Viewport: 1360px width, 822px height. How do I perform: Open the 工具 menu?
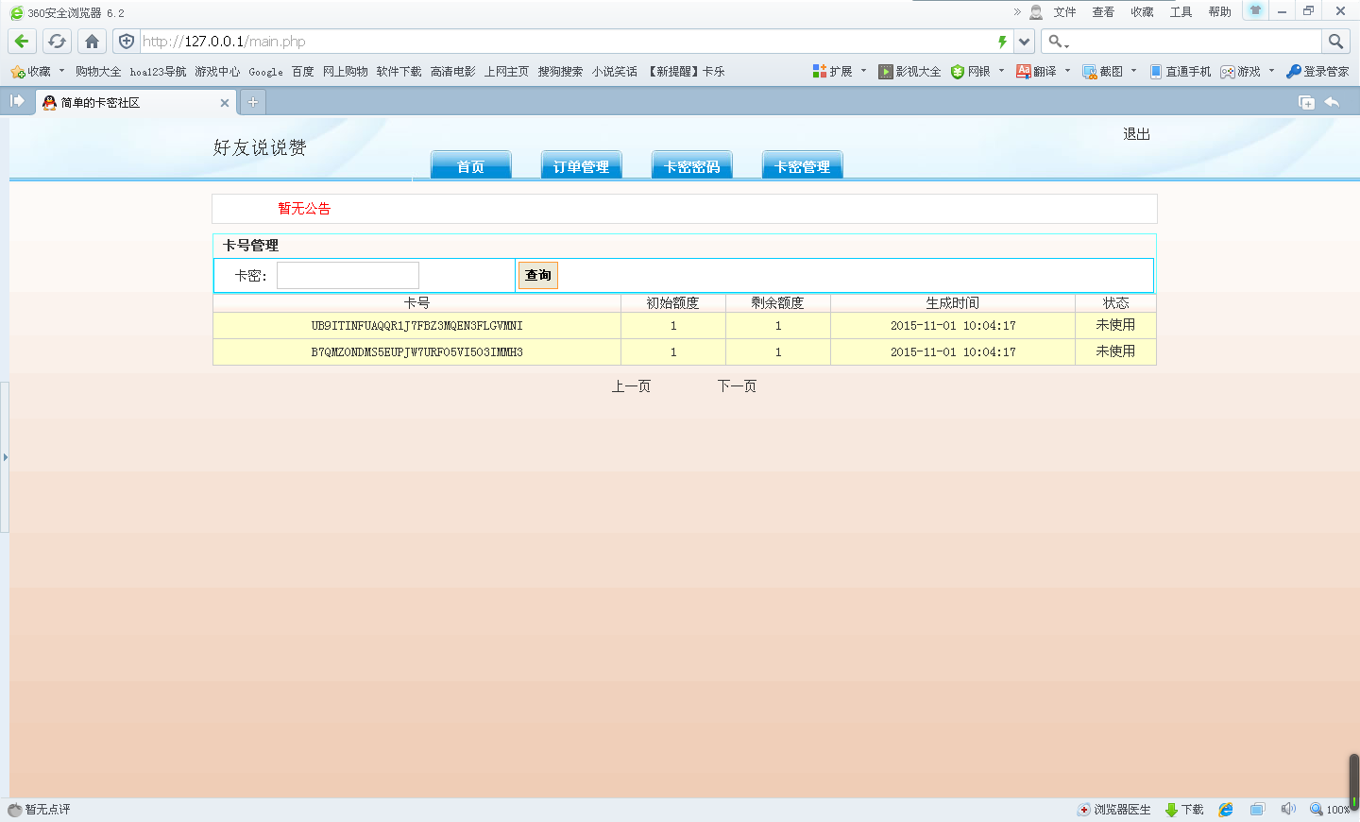coord(1181,12)
